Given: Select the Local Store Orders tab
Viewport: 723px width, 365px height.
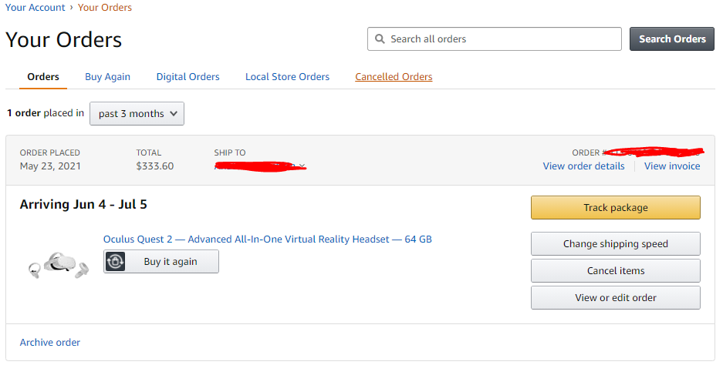Looking at the screenshot, I should point(287,77).
